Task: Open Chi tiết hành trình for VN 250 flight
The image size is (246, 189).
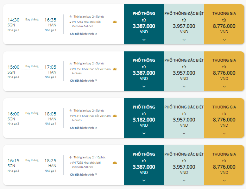Action: (x=82, y=81)
